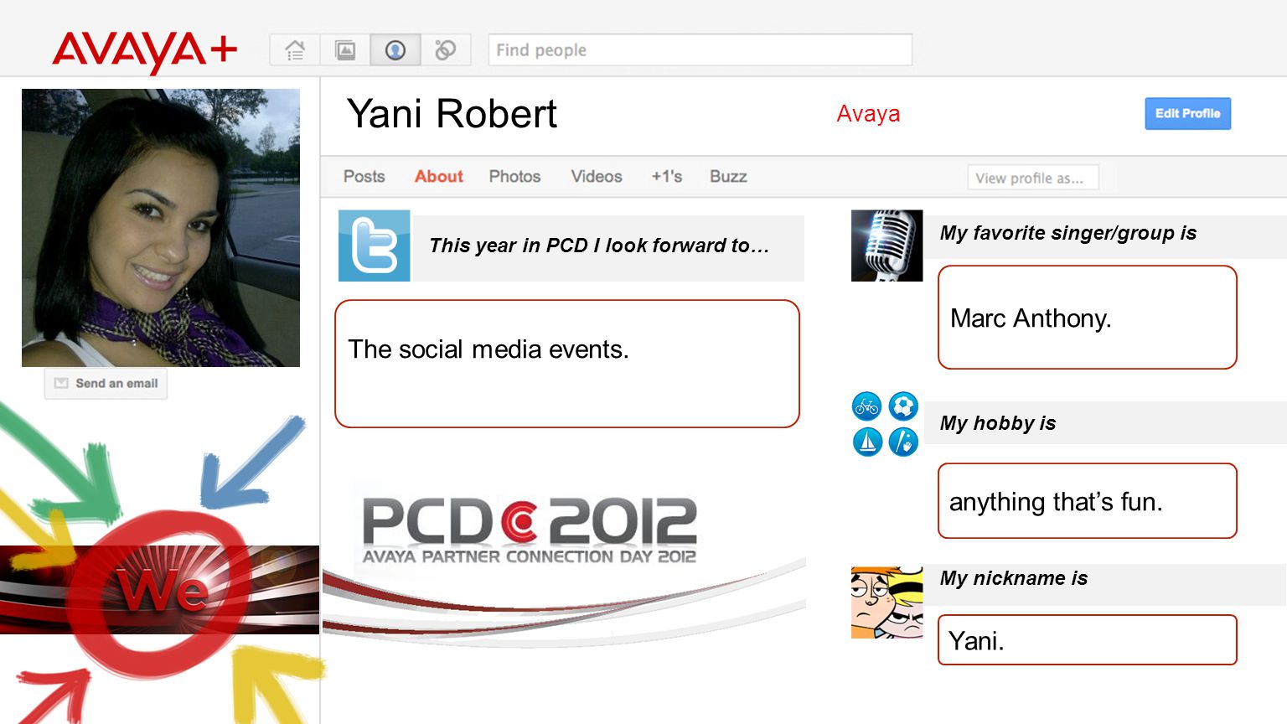This screenshot has width=1287, height=724.
Task: Click the AVAYA+ logo
Action: click(x=144, y=51)
